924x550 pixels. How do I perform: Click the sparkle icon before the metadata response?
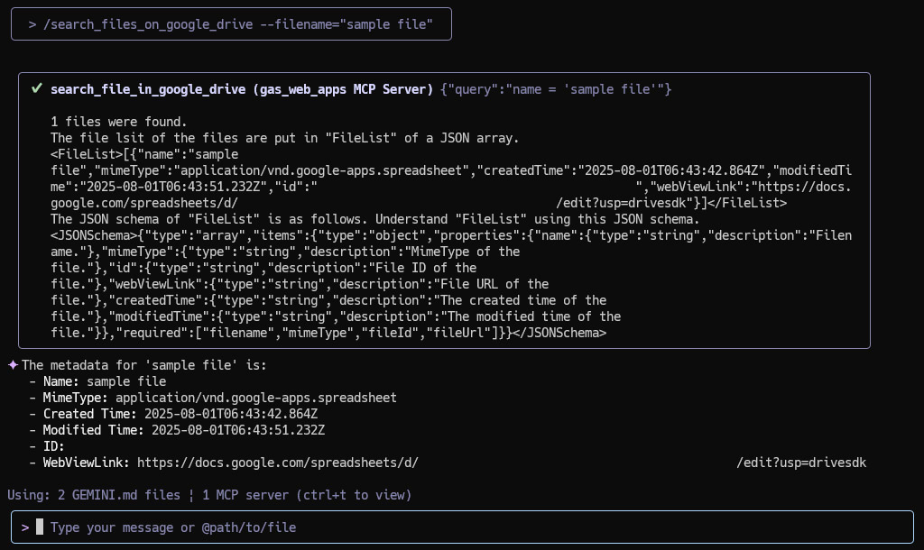(x=13, y=365)
